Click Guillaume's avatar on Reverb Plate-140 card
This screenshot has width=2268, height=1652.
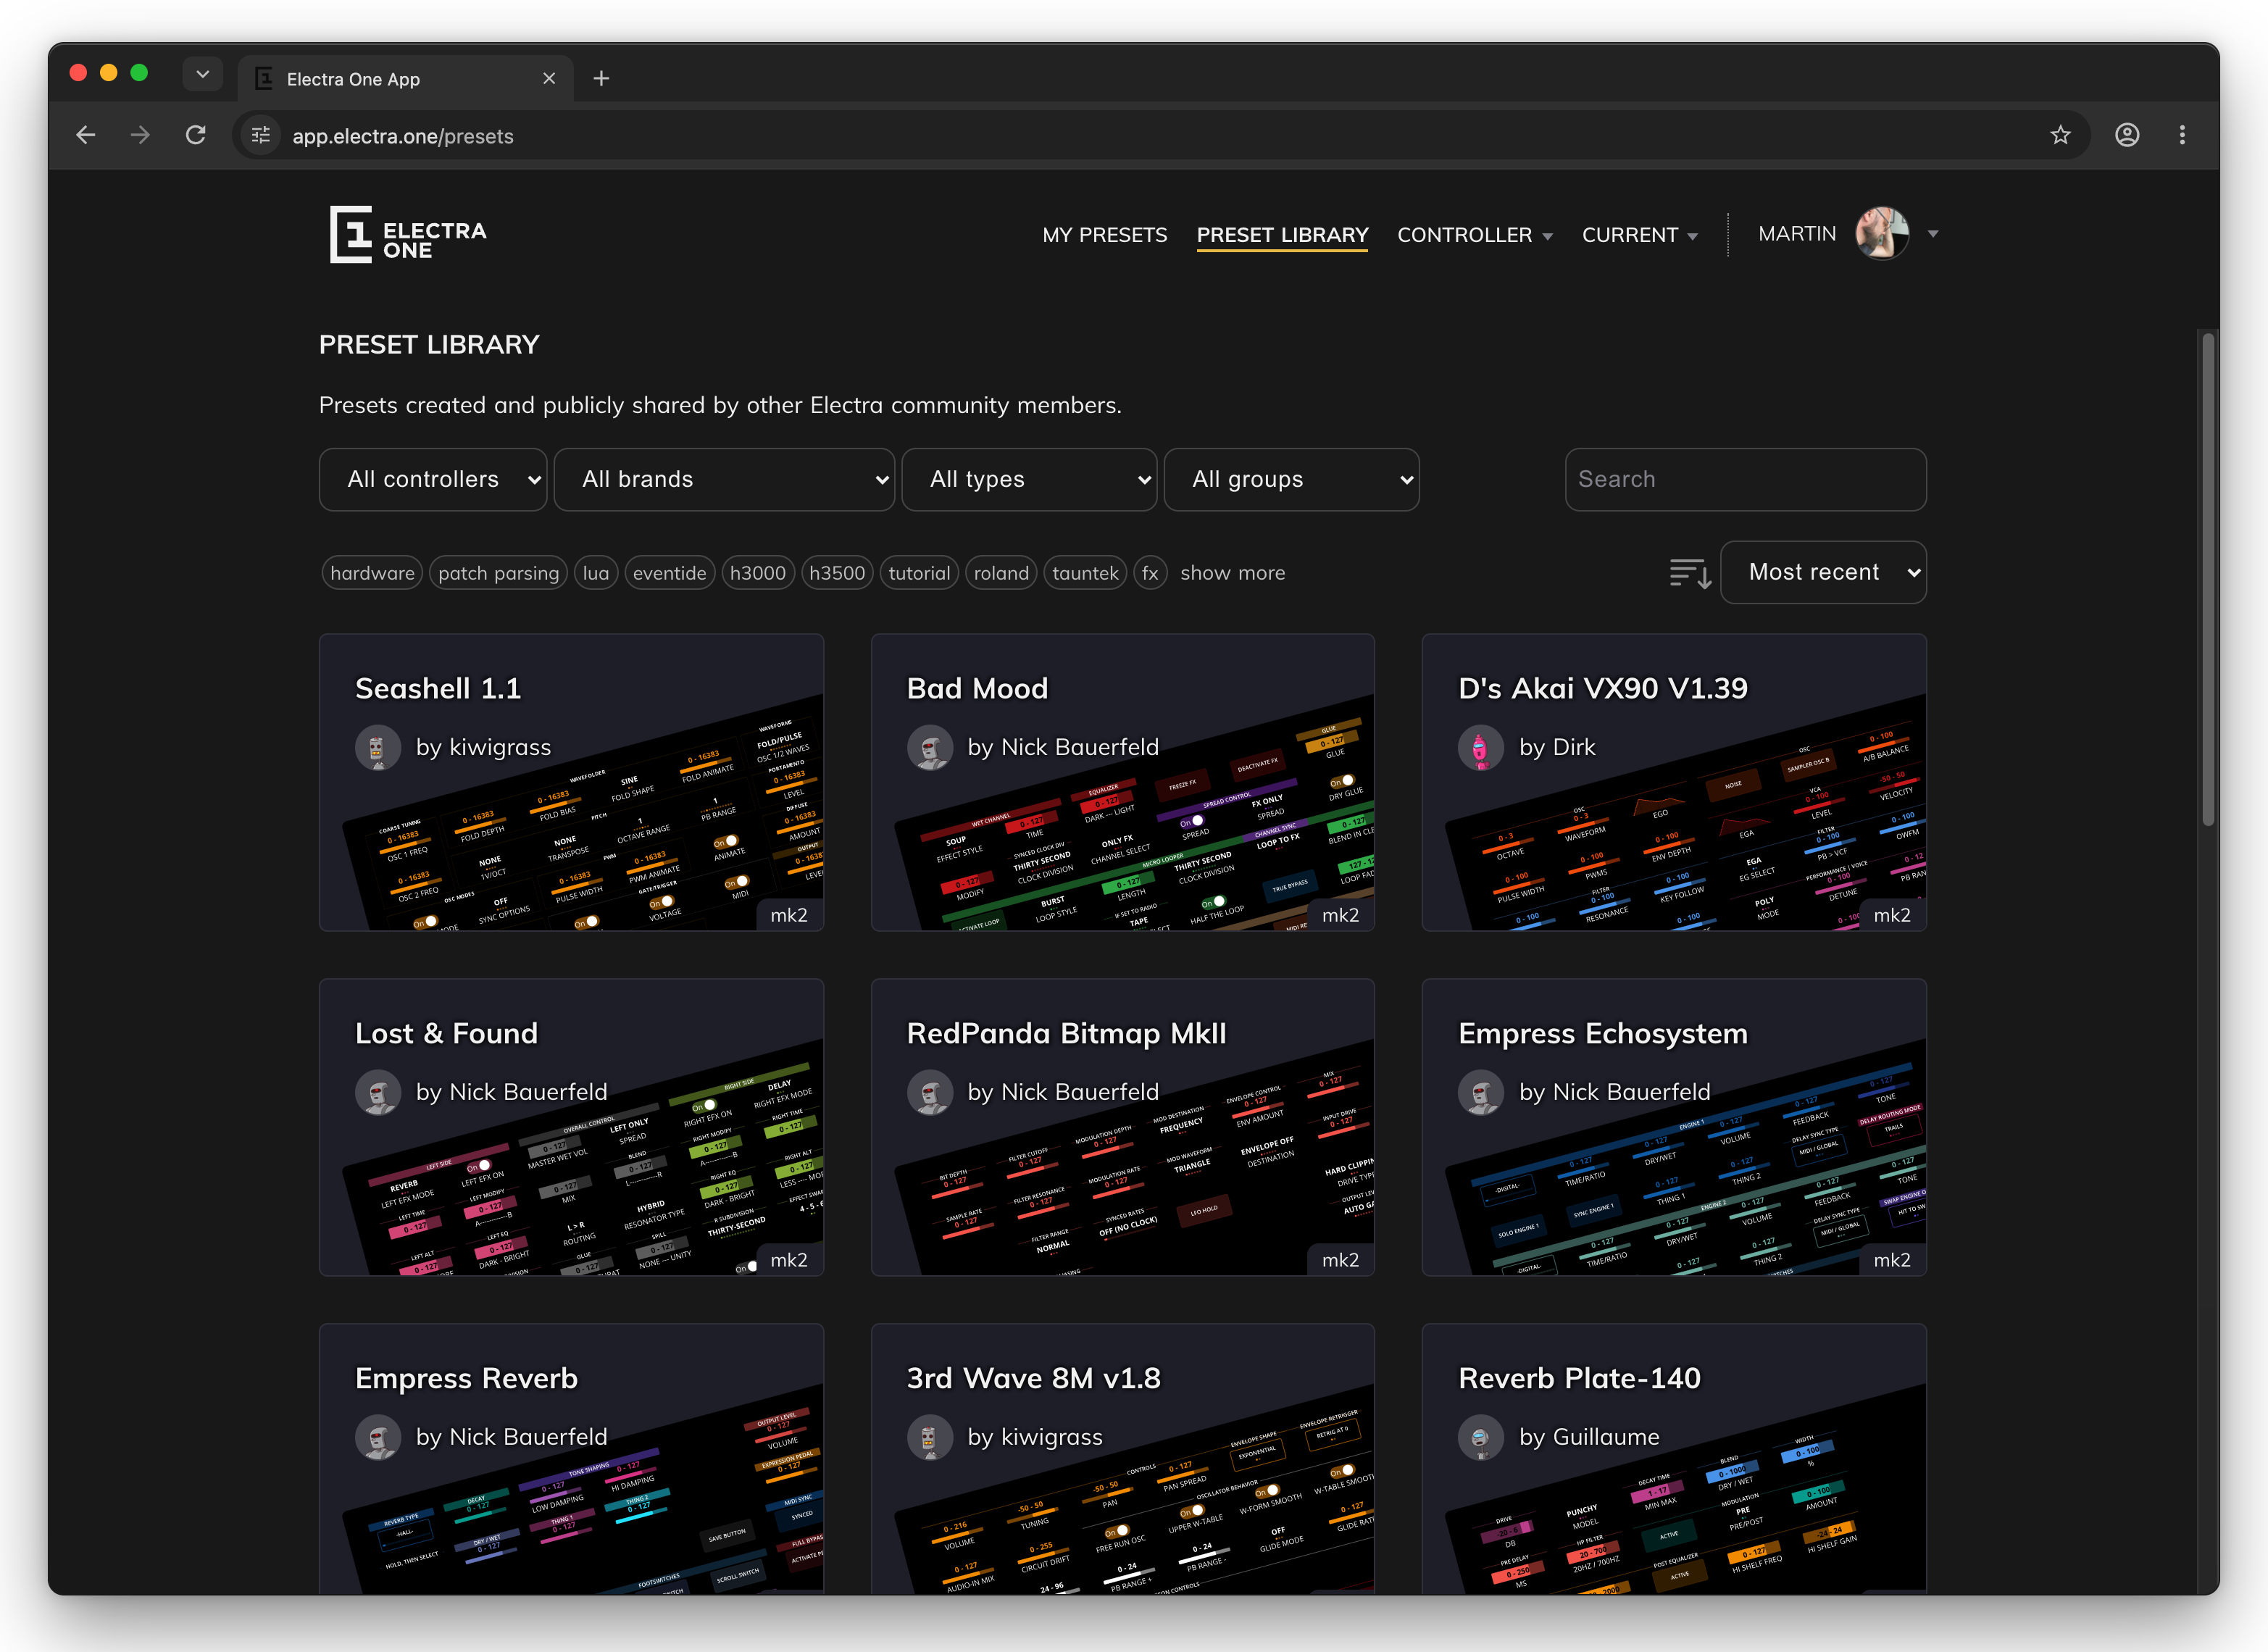[x=1481, y=1437]
